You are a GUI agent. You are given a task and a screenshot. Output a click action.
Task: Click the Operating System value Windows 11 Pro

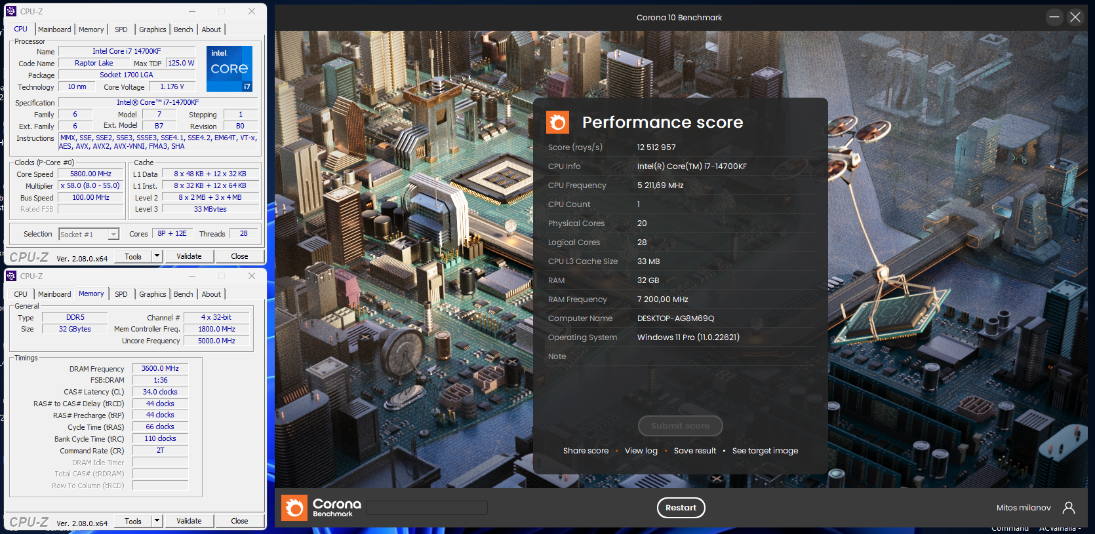click(x=688, y=337)
